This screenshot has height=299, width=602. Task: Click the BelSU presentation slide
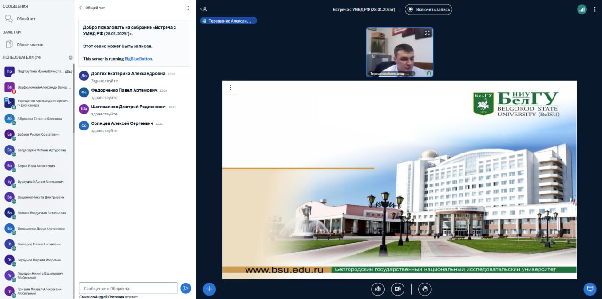point(399,180)
